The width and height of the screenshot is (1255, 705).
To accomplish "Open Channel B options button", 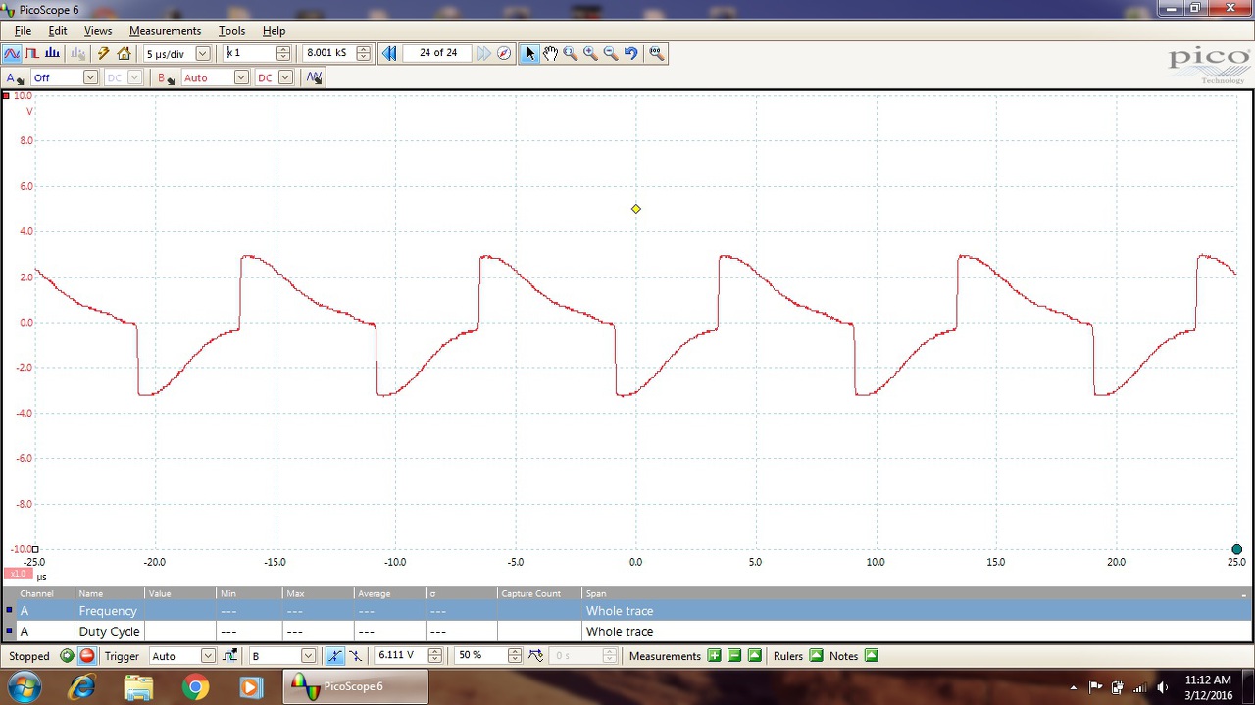I will coord(166,77).
